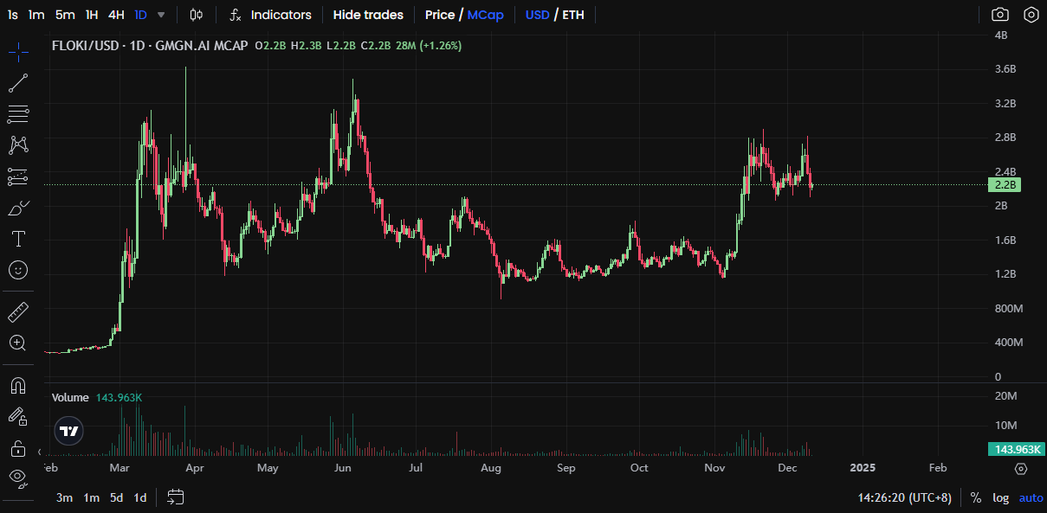Open the Indicators panel

(x=270, y=15)
